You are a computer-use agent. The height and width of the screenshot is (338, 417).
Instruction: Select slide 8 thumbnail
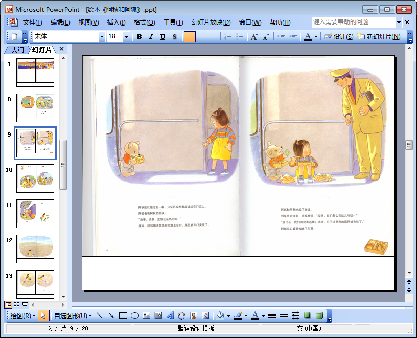pos(35,108)
